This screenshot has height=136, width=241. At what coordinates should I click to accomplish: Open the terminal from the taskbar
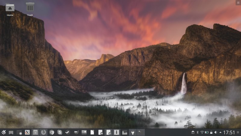coord(140,132)
